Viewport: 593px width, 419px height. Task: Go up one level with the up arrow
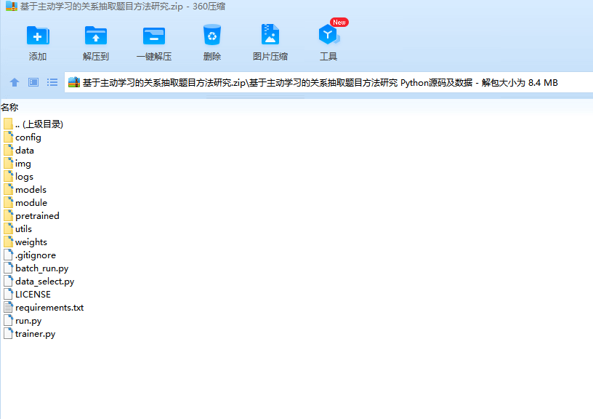15,82
